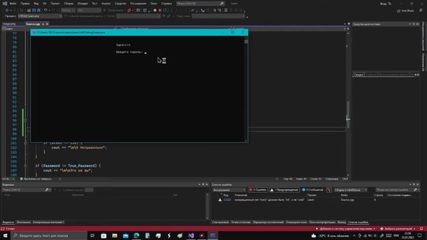
Task: Open the Процесс dropdown
Action: [x=40, y=16]
